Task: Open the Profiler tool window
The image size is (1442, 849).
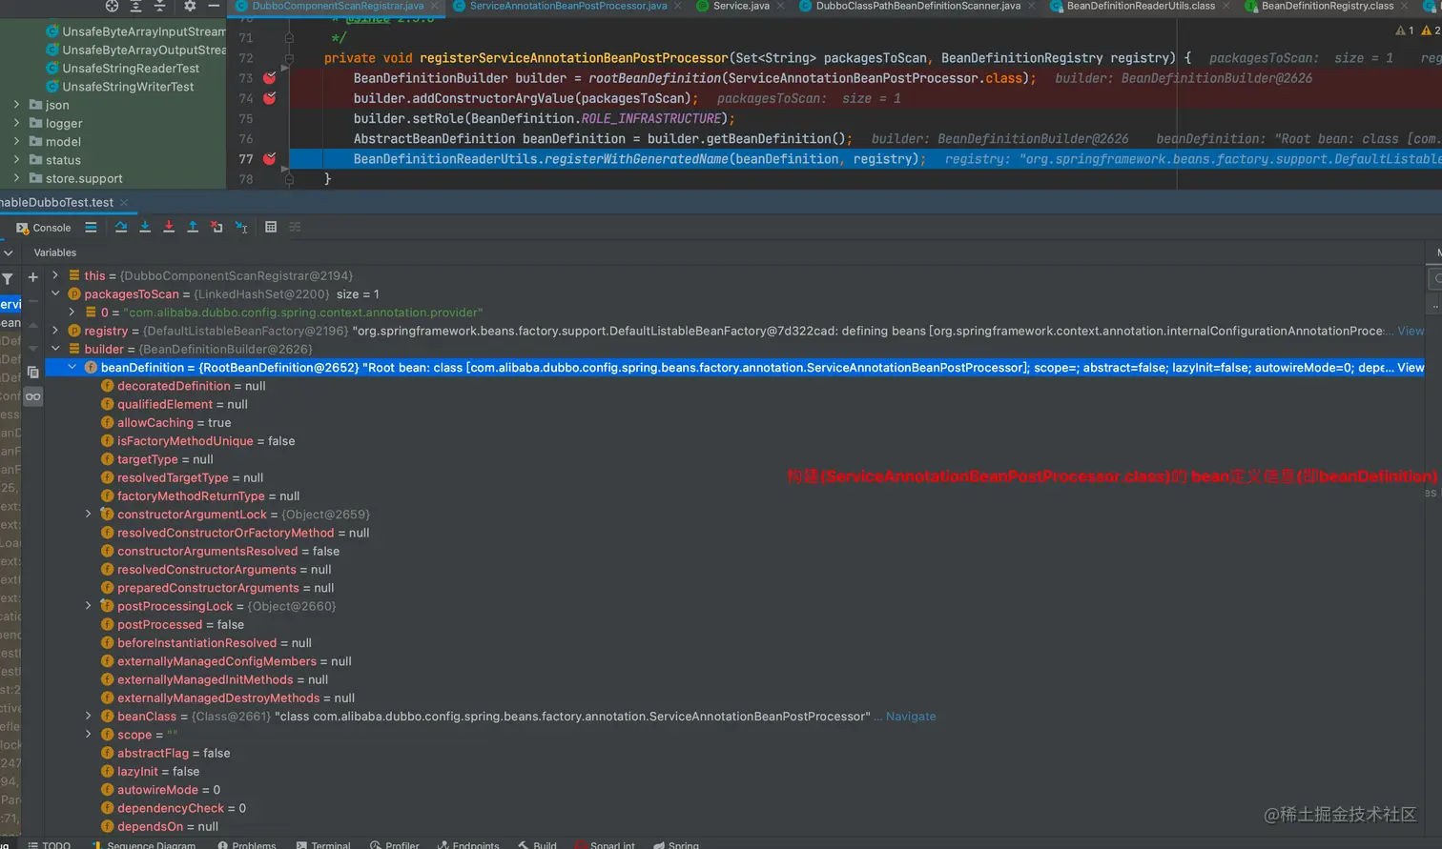Action: (x=395, y=844)
